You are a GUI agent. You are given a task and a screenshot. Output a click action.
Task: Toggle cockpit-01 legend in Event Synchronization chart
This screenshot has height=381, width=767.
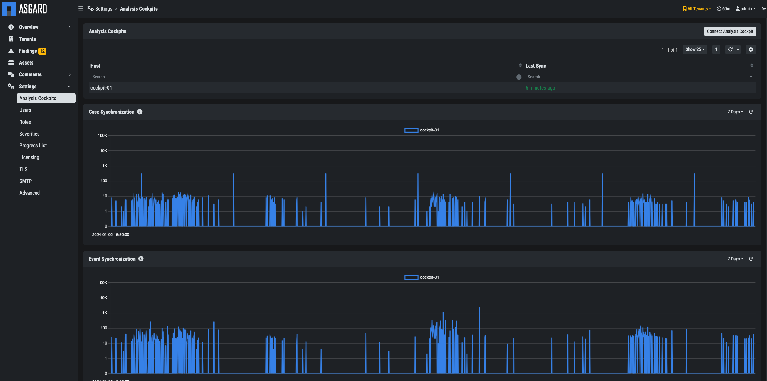click(422, 277)
